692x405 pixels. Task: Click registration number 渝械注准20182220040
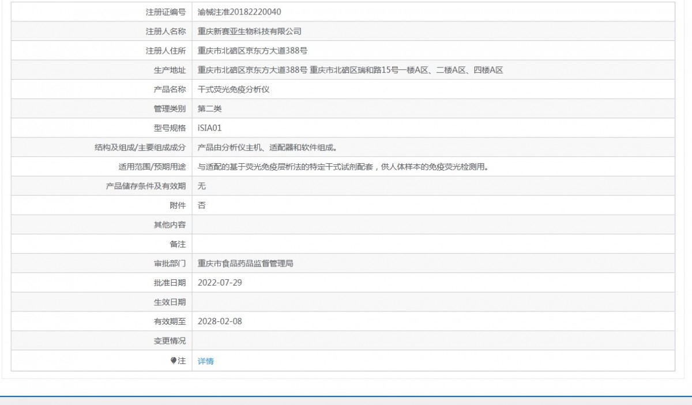click(x=239, y=12)
